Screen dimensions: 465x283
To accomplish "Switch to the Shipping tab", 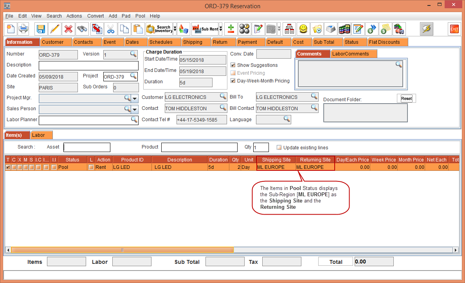I will [193, 42].
